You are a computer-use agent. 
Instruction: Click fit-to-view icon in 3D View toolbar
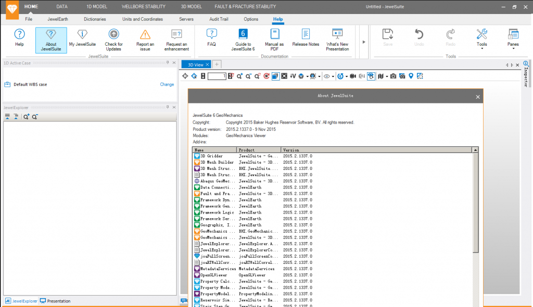point(284,76)
